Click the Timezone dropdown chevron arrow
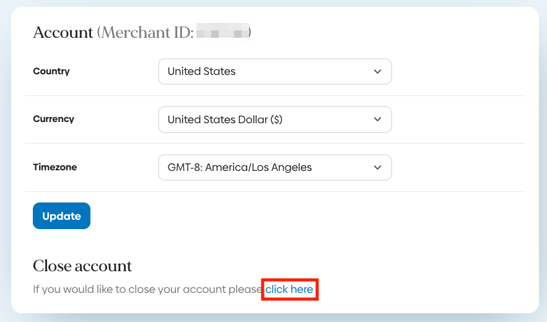This screenshot has height=322, width=547. (378, 167)
